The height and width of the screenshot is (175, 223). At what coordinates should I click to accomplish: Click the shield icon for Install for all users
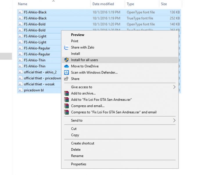(66, 60)
